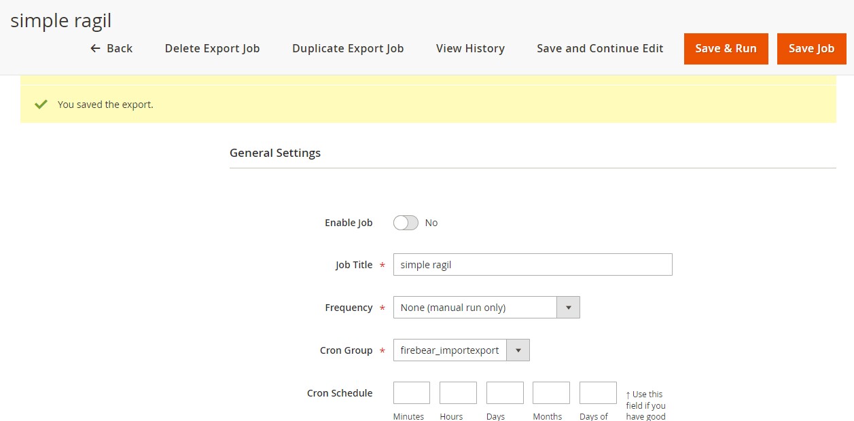Image resolution: width=854 pixels, height=421 pixels.
Task: Click Save & Run
Action: coord(726,48)
